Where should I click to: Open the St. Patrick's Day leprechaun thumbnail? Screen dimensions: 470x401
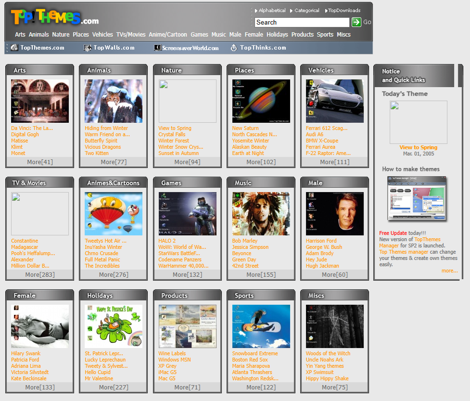coord(114,326)
